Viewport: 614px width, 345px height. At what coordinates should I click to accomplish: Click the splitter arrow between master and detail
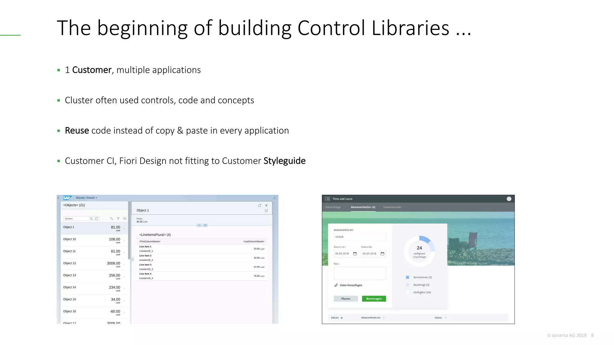point(133,259)
